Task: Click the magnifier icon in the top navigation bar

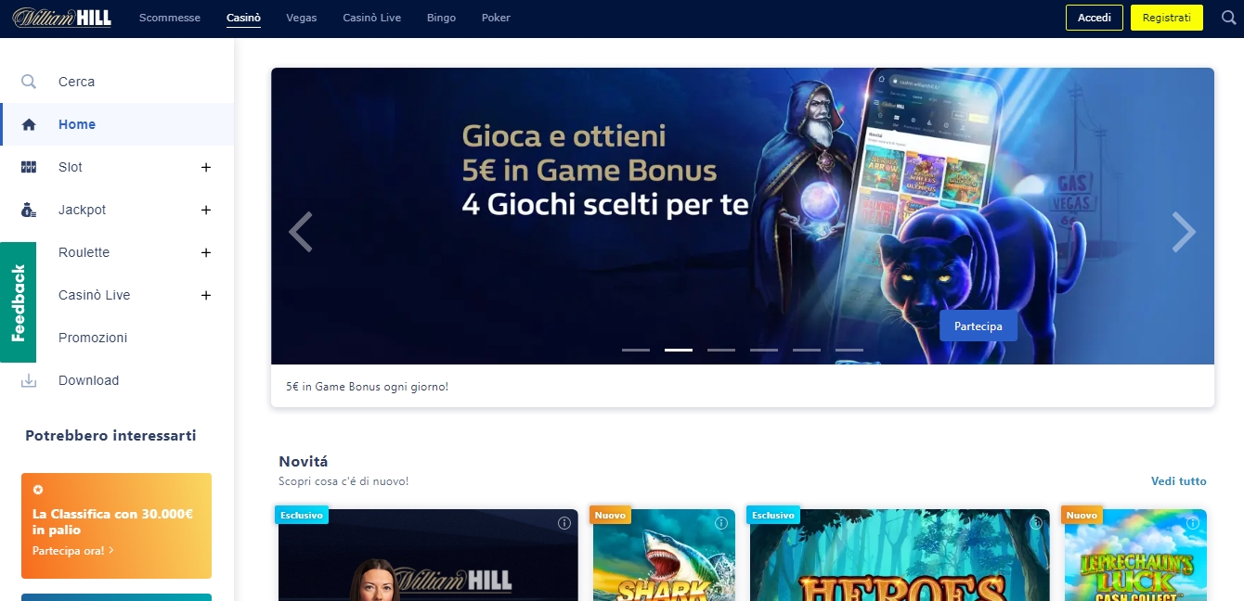Action: [x=1228, y=18]
